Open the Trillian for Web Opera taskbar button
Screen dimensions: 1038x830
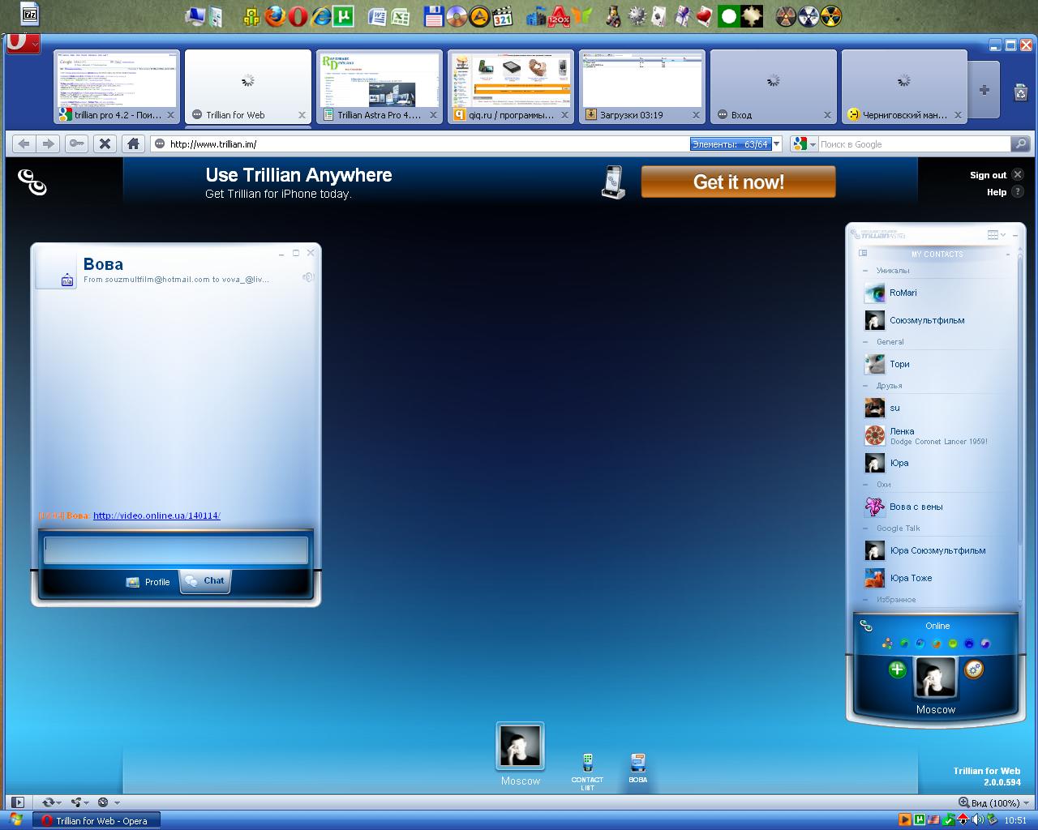(96, 820)
